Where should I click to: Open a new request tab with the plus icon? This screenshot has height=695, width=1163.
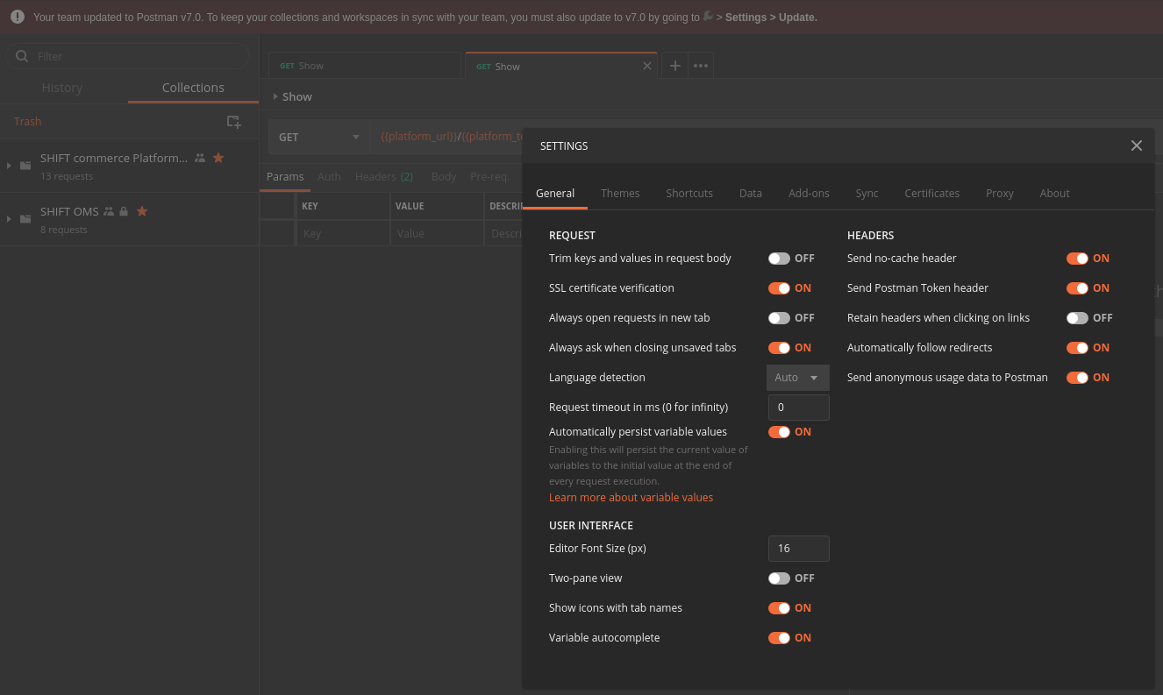coord(674,65)
